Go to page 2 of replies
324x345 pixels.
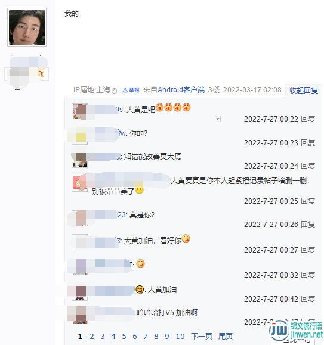click(92, 336)
